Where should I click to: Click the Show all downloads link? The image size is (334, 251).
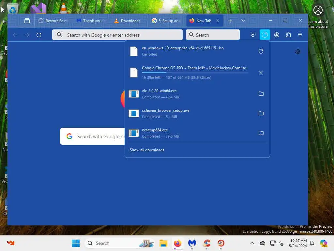[x=147, y=150]
